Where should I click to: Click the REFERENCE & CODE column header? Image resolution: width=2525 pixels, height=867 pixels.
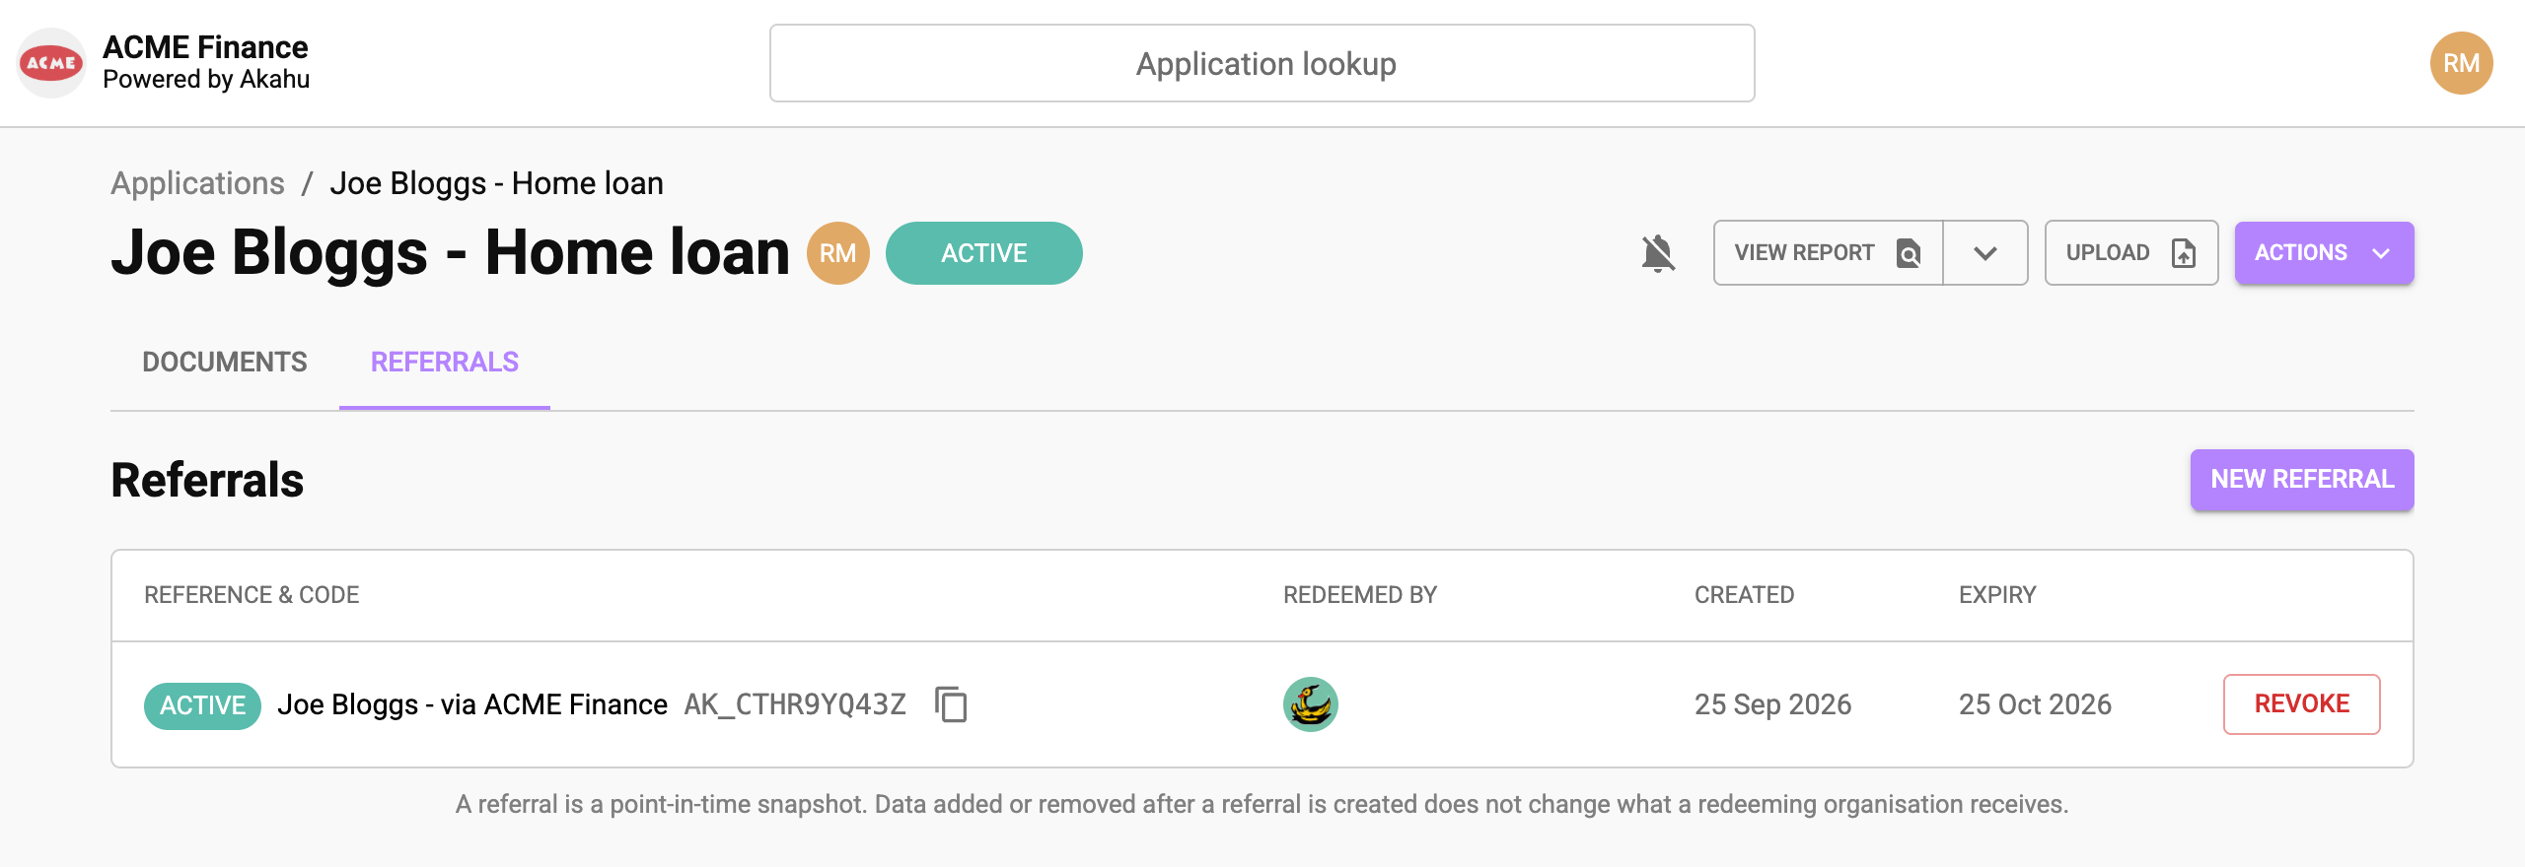click(252, 595)
